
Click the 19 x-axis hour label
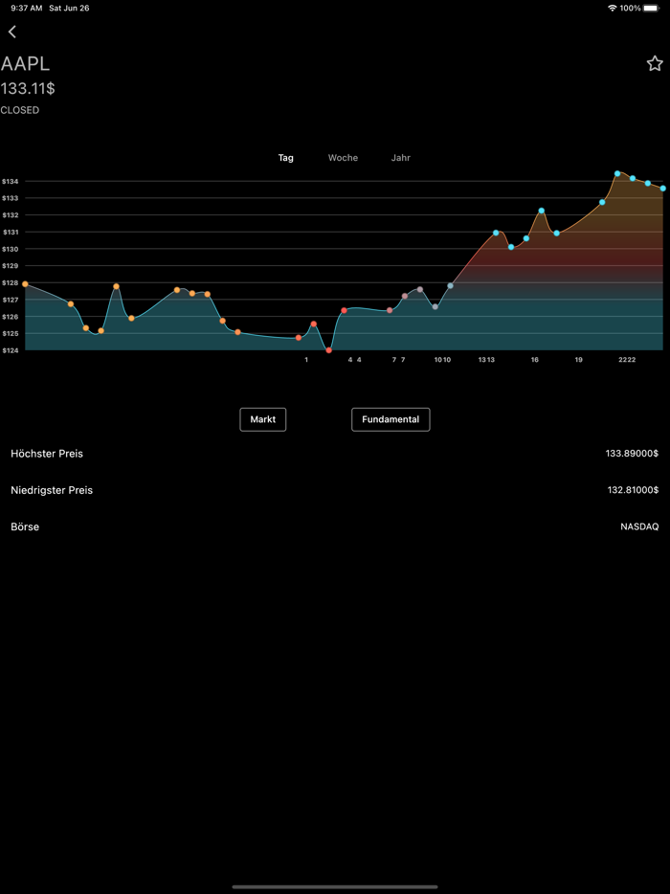coord(579,360)
